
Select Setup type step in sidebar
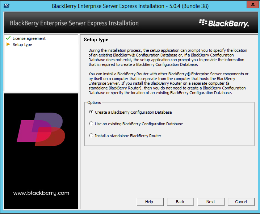point(22,45)
